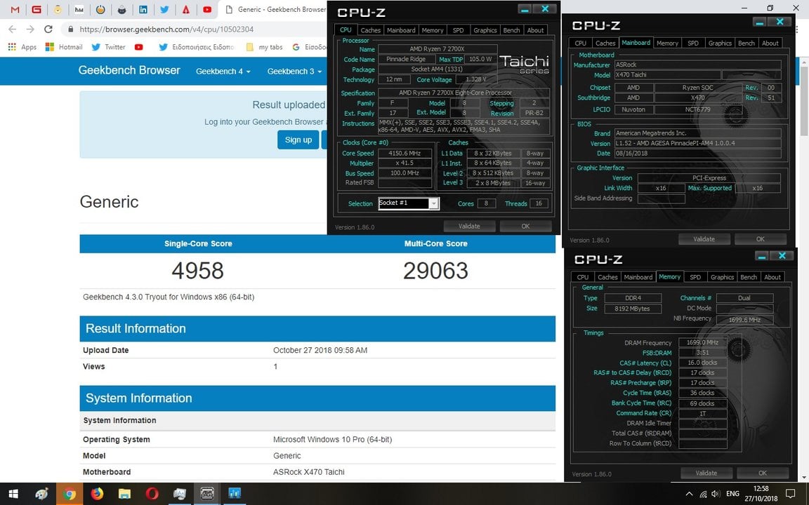The width and height of the screenshot is (809, 505).
Task: Open the pinned LinkedIn tab
Action: 143,9
